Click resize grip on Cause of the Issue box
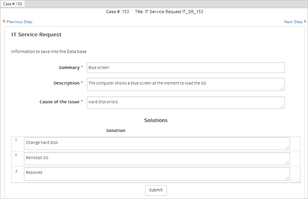This screenshot has height=199, width=308. tap(282, 106)
